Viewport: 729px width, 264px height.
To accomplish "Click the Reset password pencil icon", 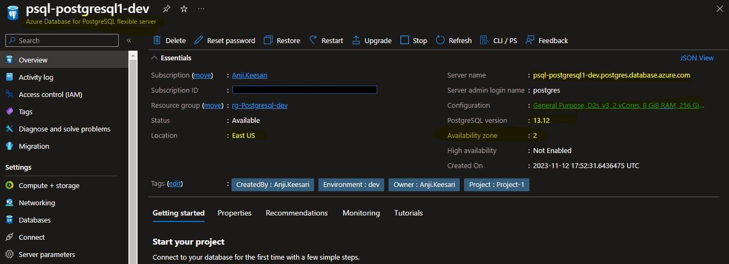I will tap(199, 40).
